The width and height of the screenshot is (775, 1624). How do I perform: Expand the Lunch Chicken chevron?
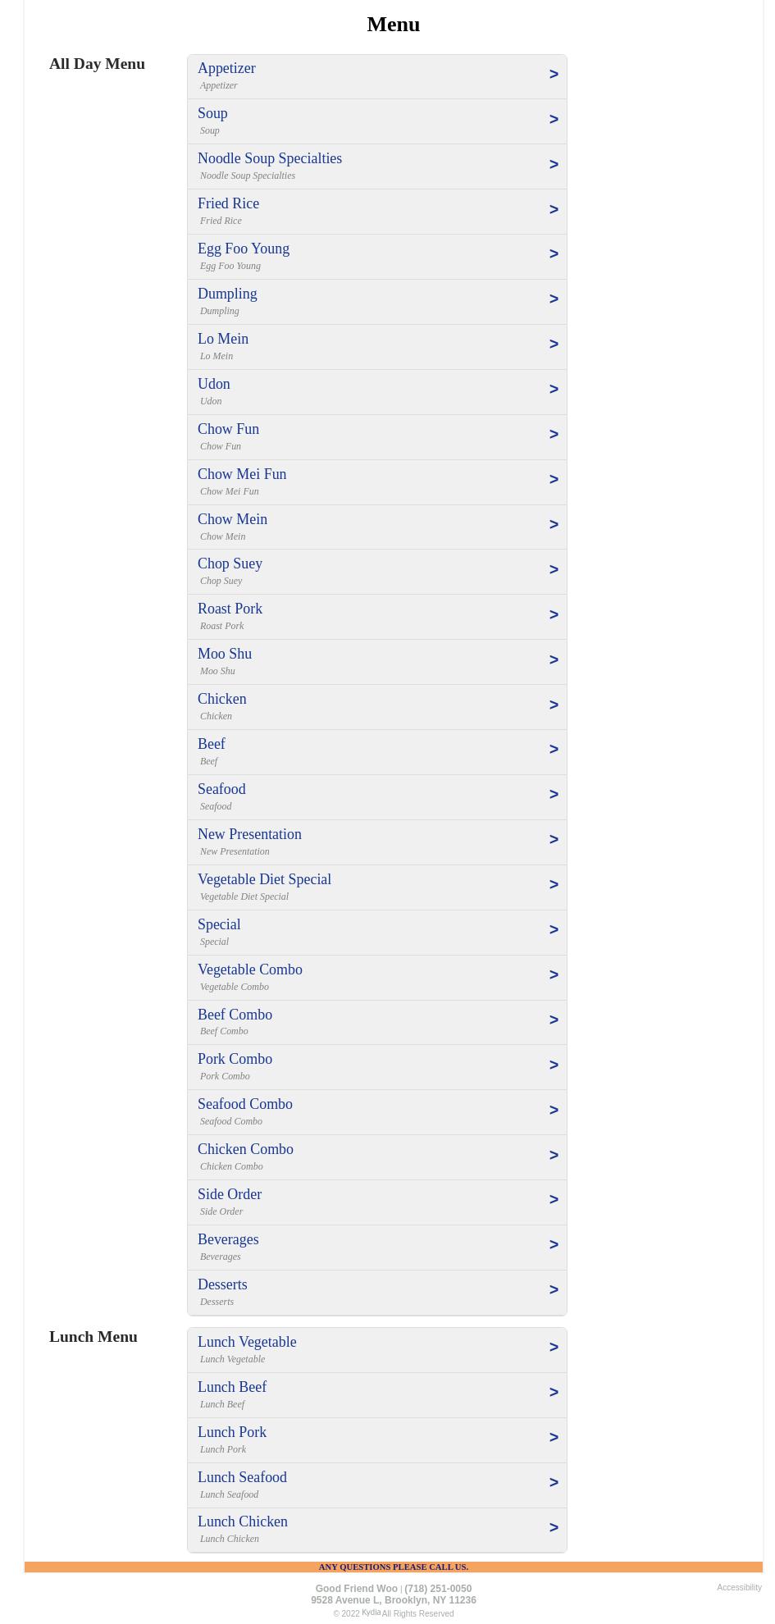[x=554, y=1528]
